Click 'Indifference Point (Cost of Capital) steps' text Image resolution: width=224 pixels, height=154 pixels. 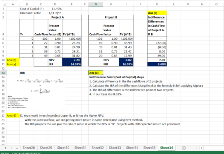[116, 77]
